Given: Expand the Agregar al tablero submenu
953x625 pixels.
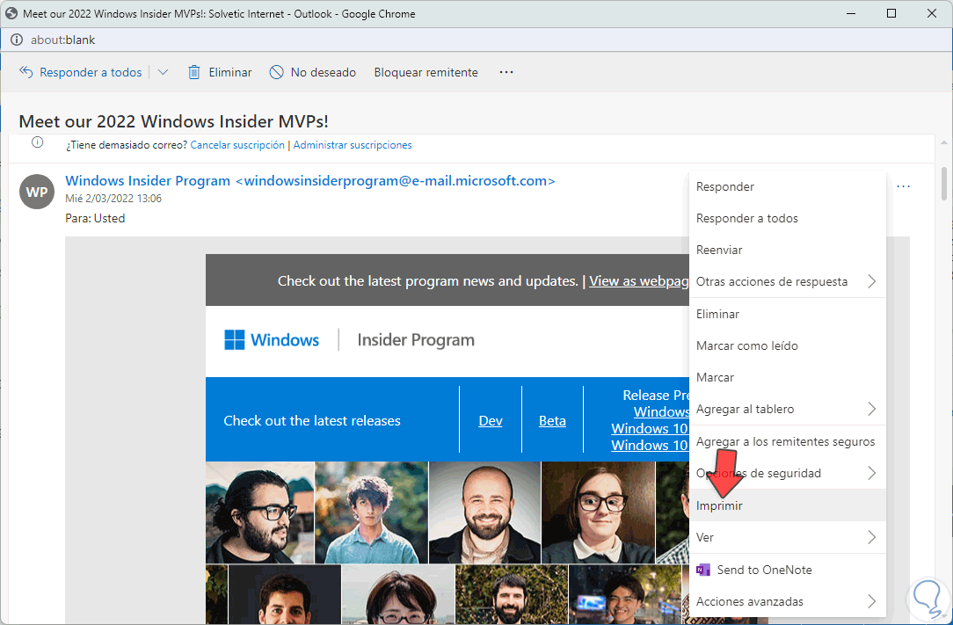Looking at the screenshot, I should coord(871,409).
